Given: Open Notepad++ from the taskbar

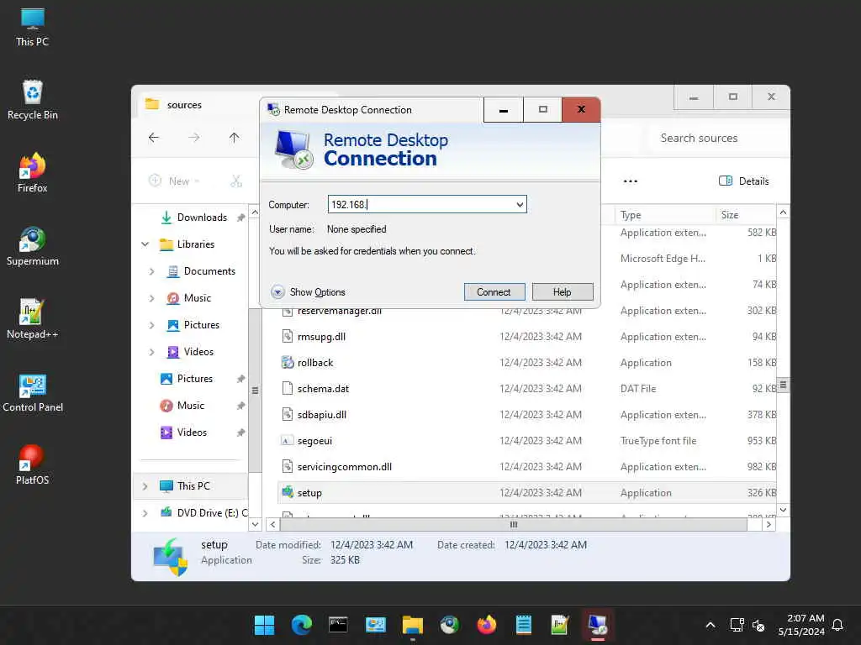Looking at the screenshot, I should coord(561,625).
